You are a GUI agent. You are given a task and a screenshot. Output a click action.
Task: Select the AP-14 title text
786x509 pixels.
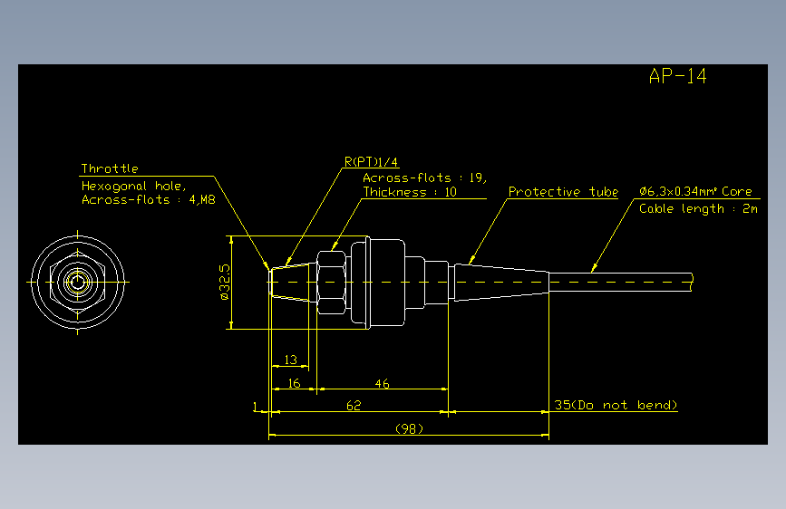[x=677, y=76]
